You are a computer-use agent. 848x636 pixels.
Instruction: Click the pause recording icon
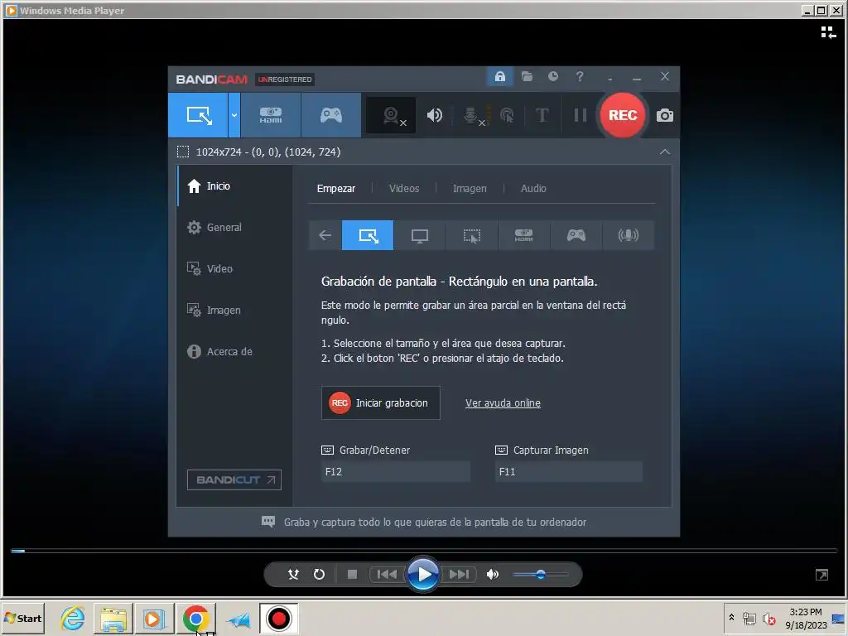pos(581,115)
